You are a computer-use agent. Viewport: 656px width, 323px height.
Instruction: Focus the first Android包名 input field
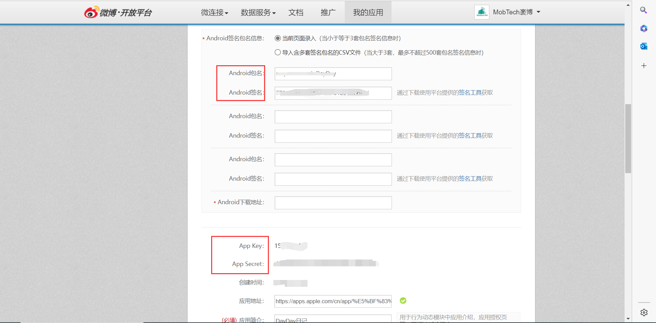[333, 74]
